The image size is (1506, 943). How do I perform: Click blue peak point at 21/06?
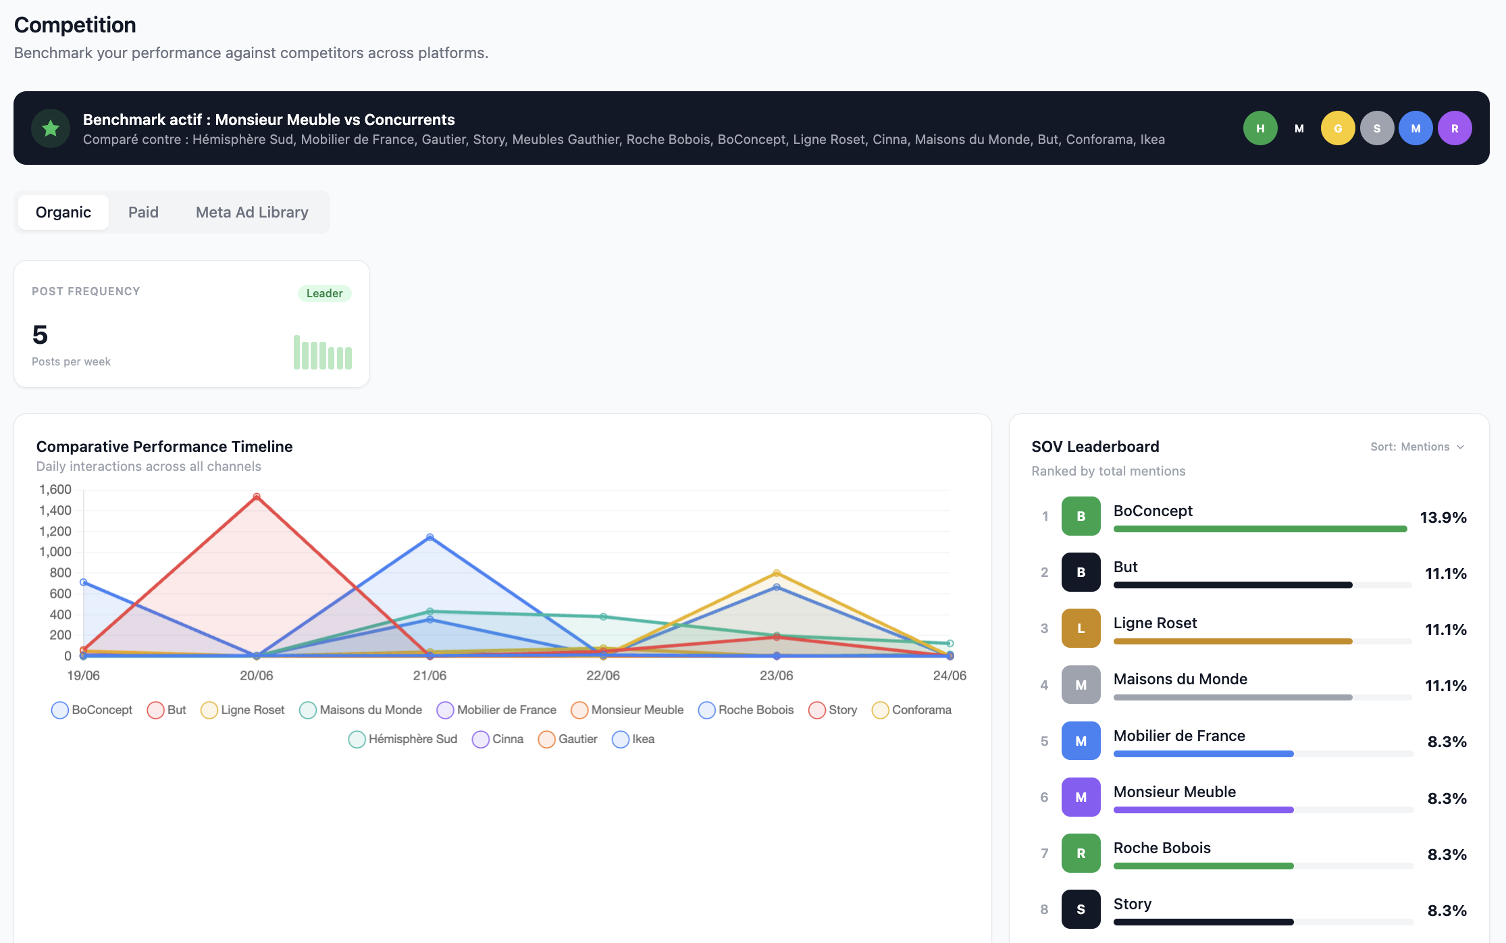pos(430,537)
